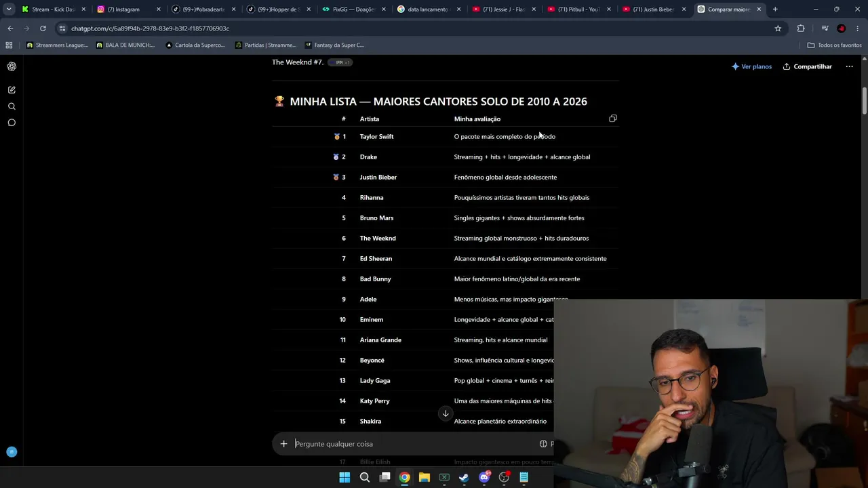Switch to the Jessie J YouTube tab
Screen dimensions: 868x488
pos(502,9)
